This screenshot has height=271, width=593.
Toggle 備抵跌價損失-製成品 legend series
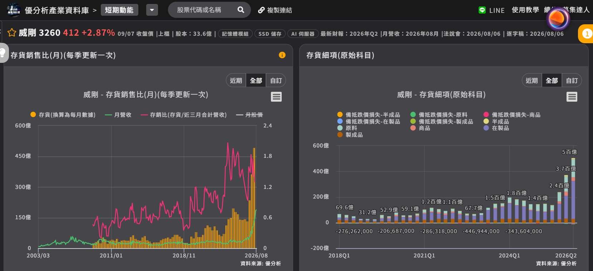point(442,121)
